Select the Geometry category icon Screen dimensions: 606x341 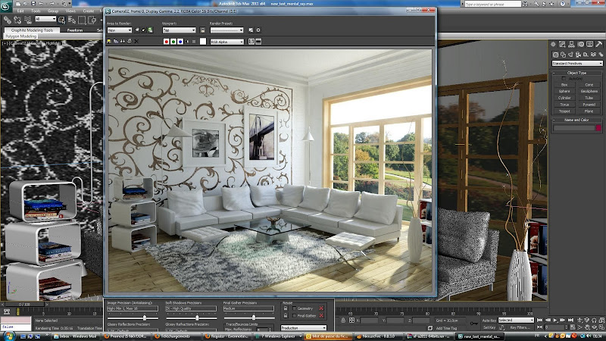[x=555, y=55]
